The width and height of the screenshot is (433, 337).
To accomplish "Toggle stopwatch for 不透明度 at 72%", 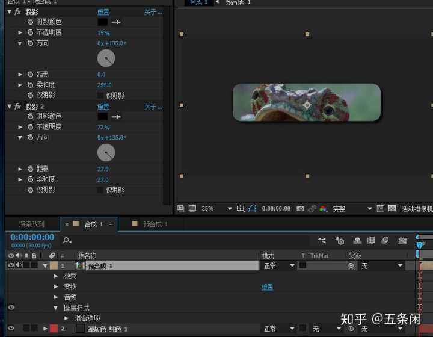I will coord(31,127).
